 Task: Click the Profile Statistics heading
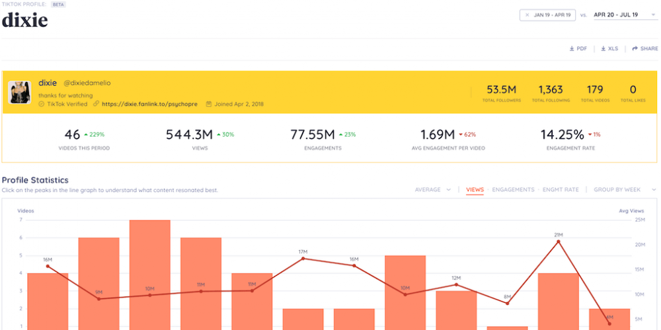pos(35,180)
